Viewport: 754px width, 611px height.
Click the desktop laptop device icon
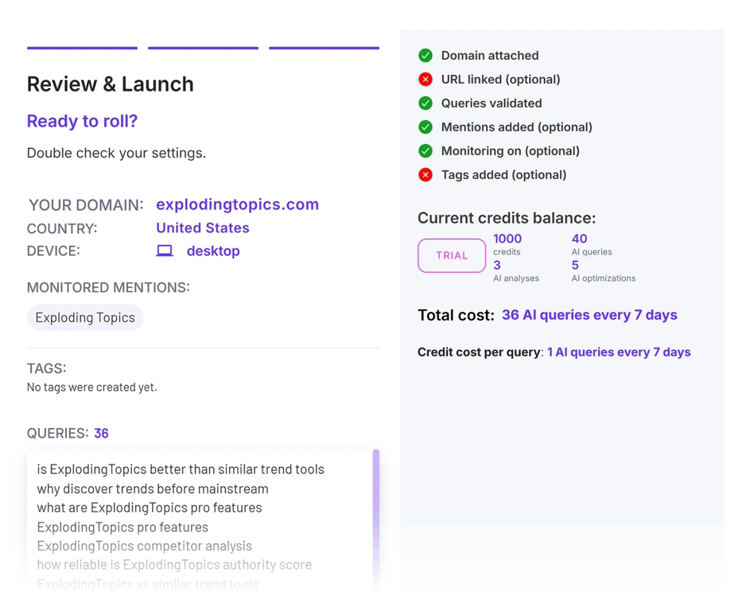165,251
